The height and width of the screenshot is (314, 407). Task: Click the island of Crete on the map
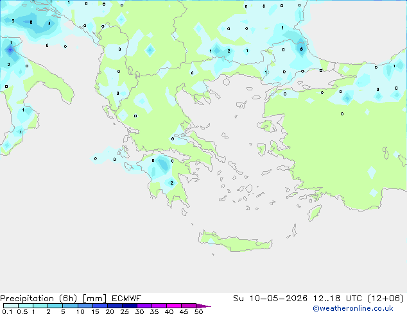tap(235, 242)
